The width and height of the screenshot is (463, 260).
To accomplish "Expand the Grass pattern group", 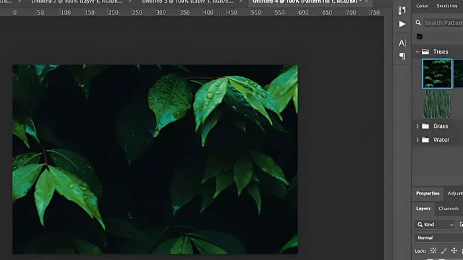I will pos(417,126).
